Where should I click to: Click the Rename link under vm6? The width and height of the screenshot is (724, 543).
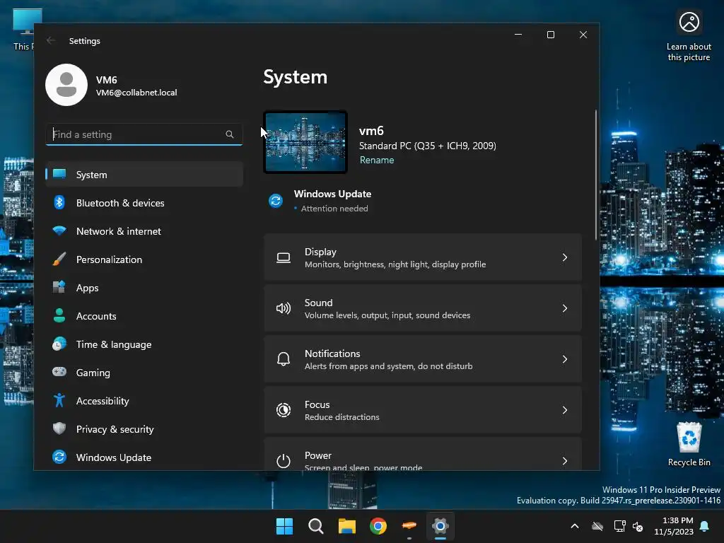pyautogui.click(x=377, y=160)
